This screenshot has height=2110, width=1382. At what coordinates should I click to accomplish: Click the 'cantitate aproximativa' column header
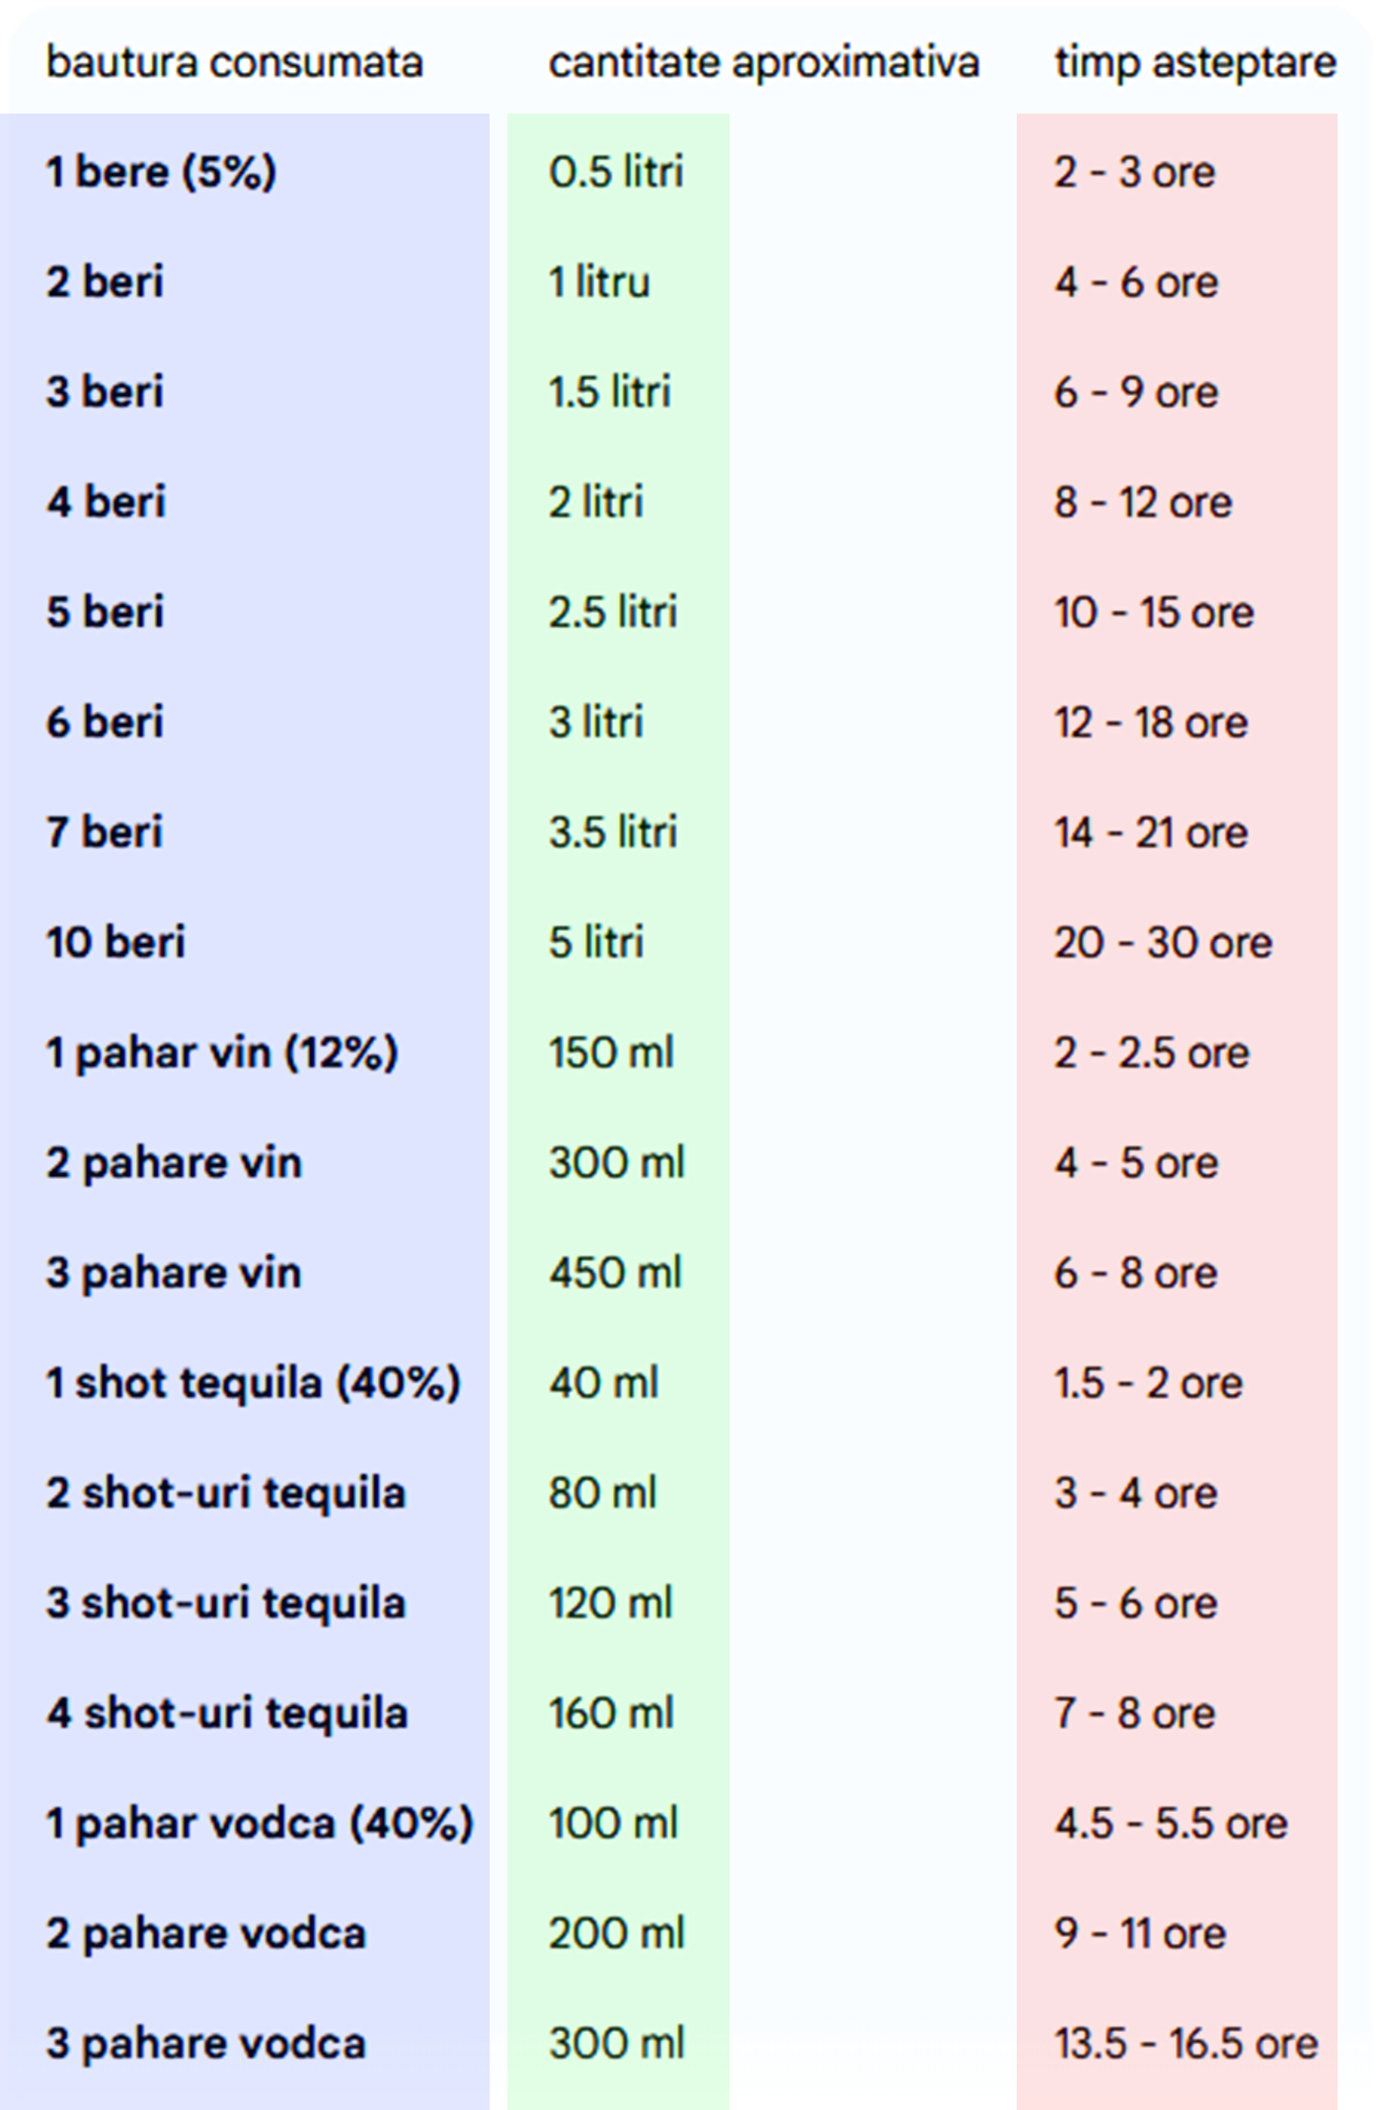tap(763, 62)
